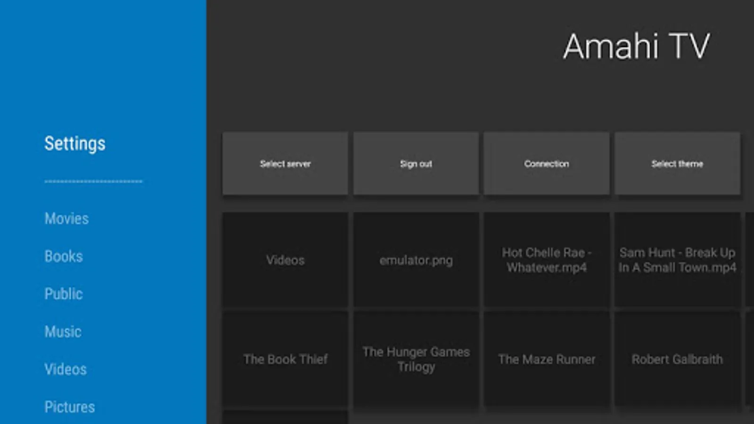754x424 pixels.
Task: Open the Videos folder card
Action: [x=285, y=260]
